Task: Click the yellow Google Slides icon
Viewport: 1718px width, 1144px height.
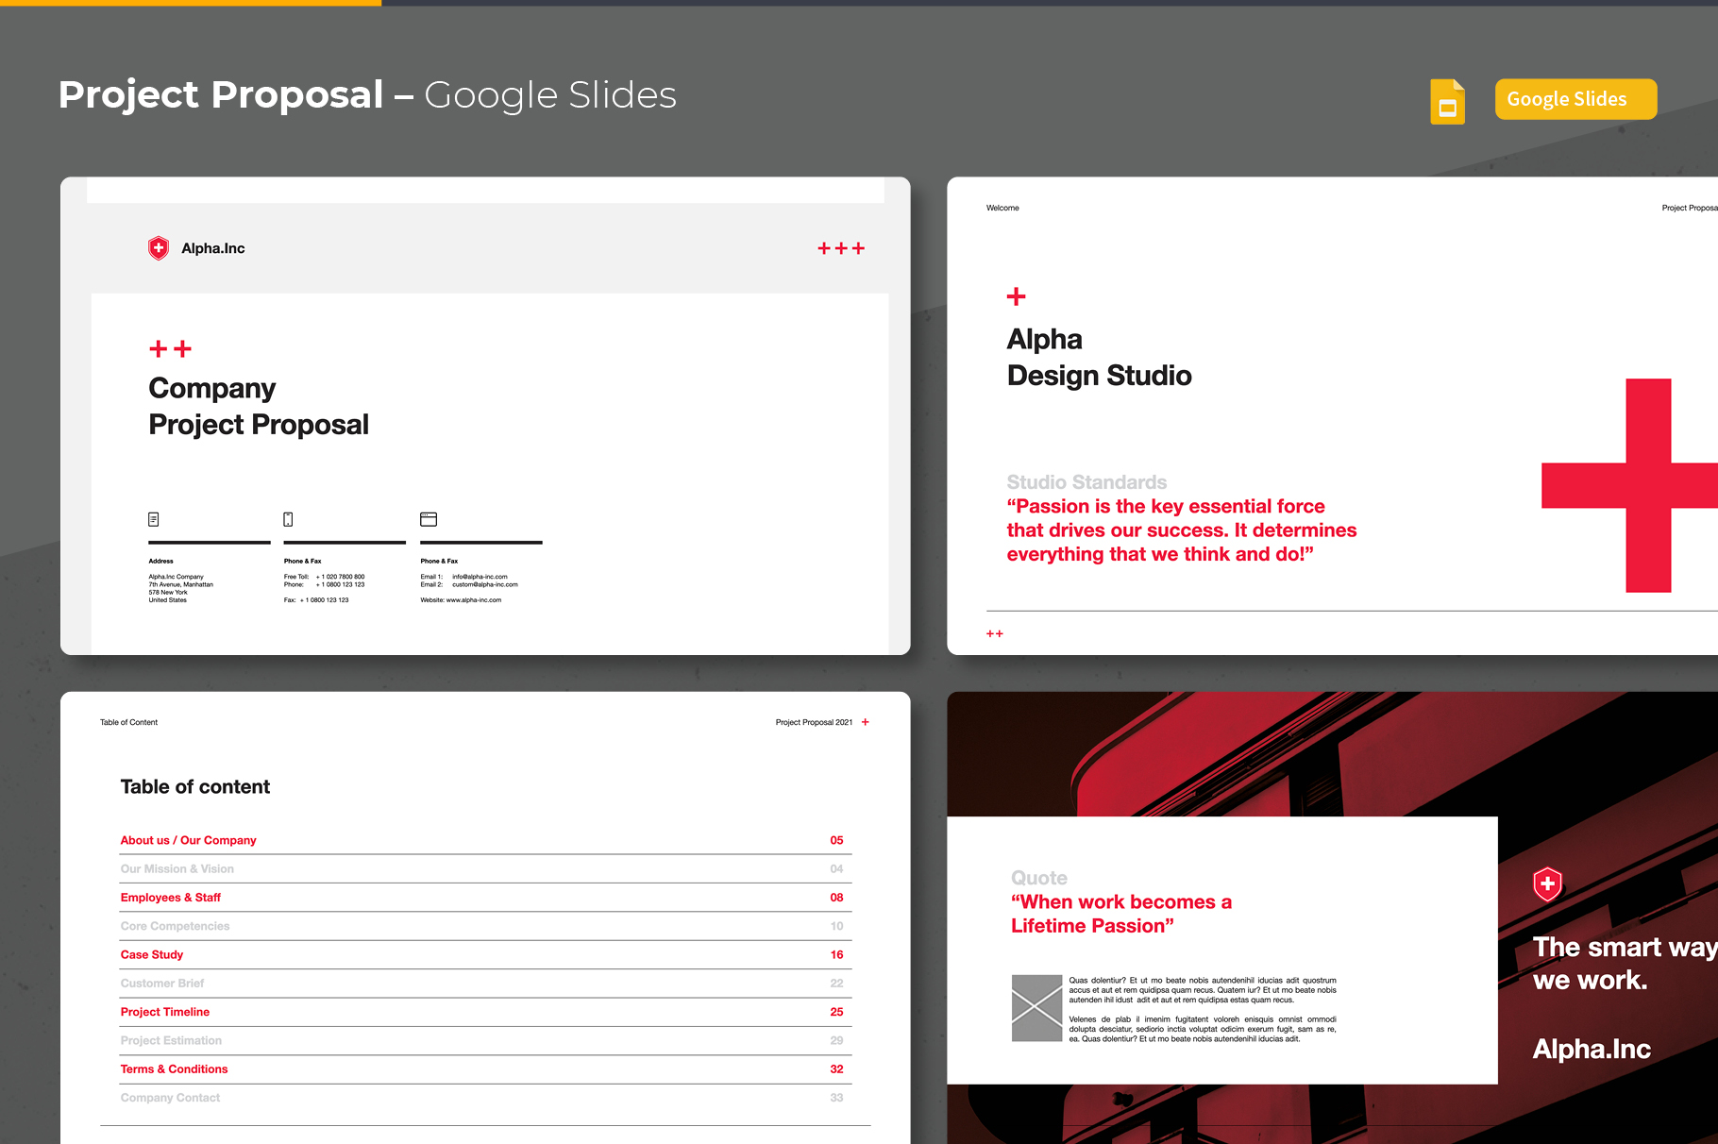Action: 1447,99
